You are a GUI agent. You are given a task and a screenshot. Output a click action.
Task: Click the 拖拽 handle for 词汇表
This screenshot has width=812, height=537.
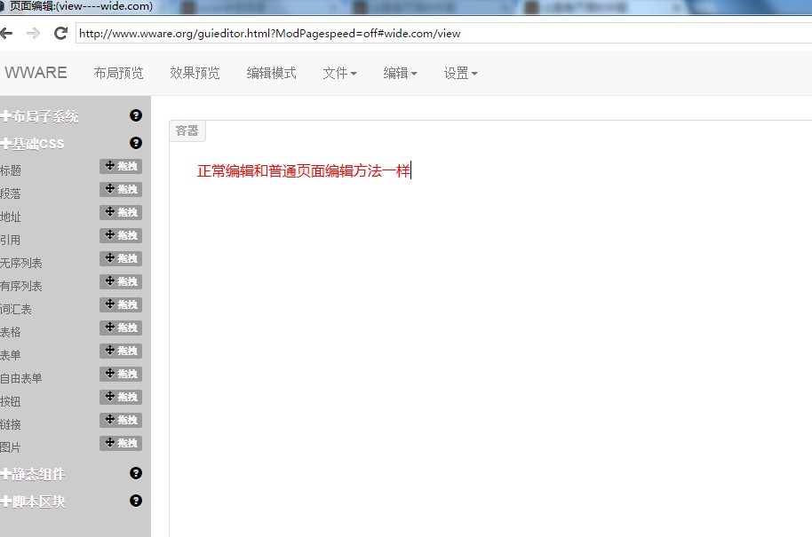[121, 304]
